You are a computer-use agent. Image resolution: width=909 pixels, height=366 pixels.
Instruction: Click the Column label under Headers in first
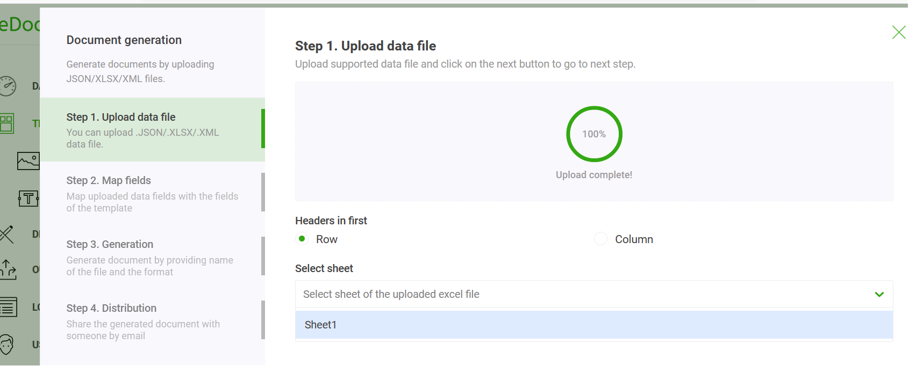(634, 239)
